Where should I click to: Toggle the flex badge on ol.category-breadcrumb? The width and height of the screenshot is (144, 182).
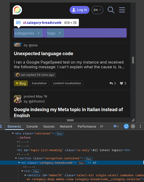(x=81, y=163)
